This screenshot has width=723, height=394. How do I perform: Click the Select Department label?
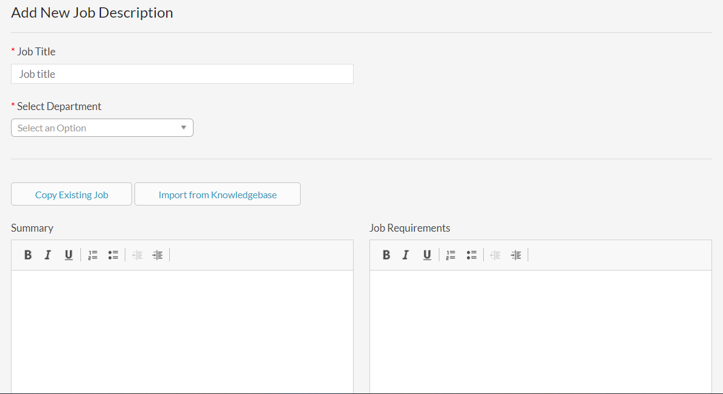(59, 106)
